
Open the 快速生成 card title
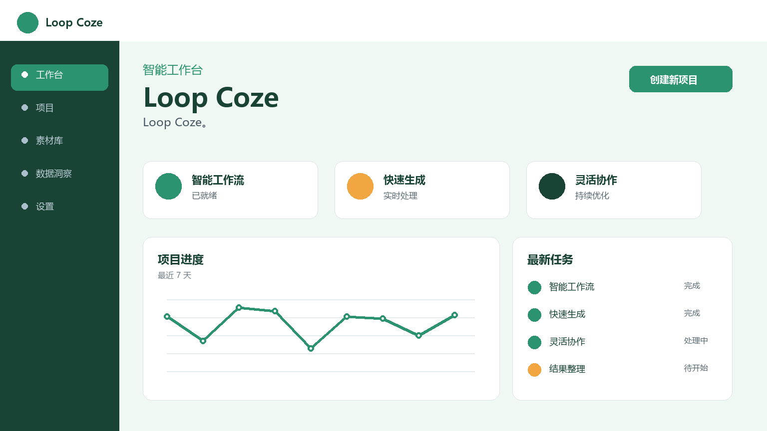404,180
